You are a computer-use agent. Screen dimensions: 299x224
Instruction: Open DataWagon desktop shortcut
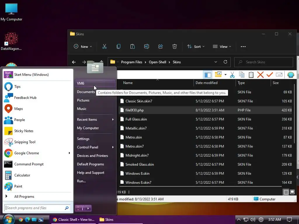11,41
